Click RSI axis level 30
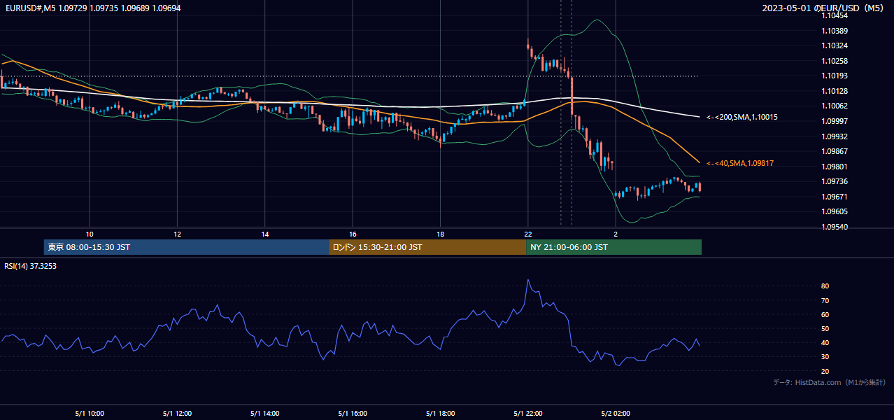This screenshot has height=420, width=894. [825, 357]
